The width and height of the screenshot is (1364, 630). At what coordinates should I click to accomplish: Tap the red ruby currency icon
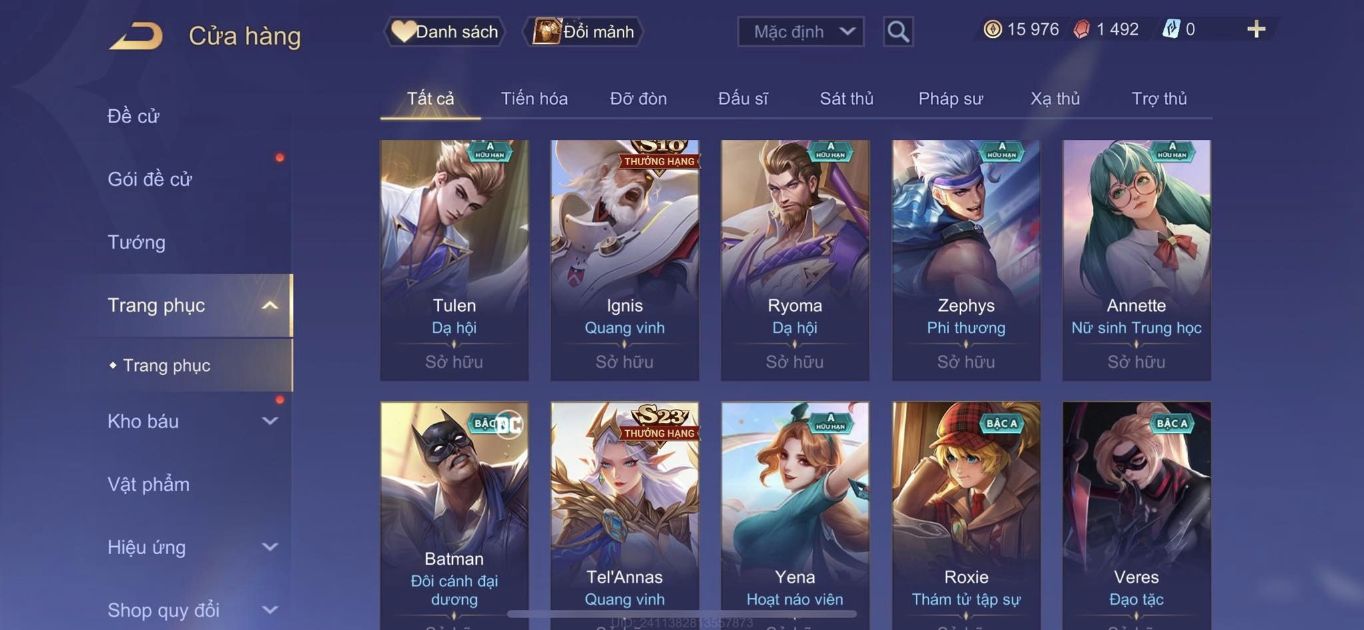[x=1082, y=29]
